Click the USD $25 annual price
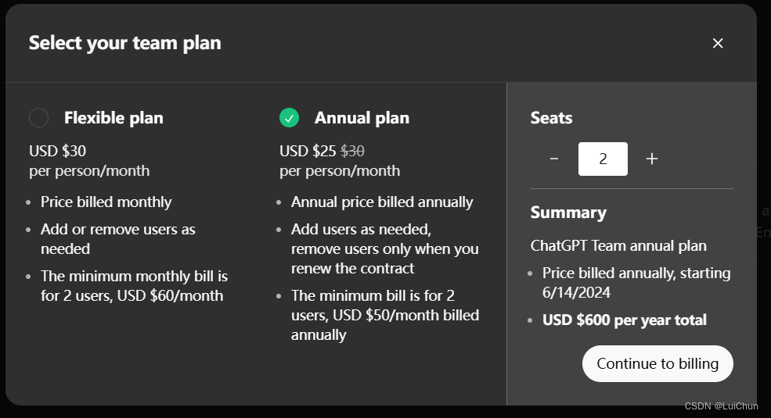Screen dimensions: 771x418 (308, 152)
